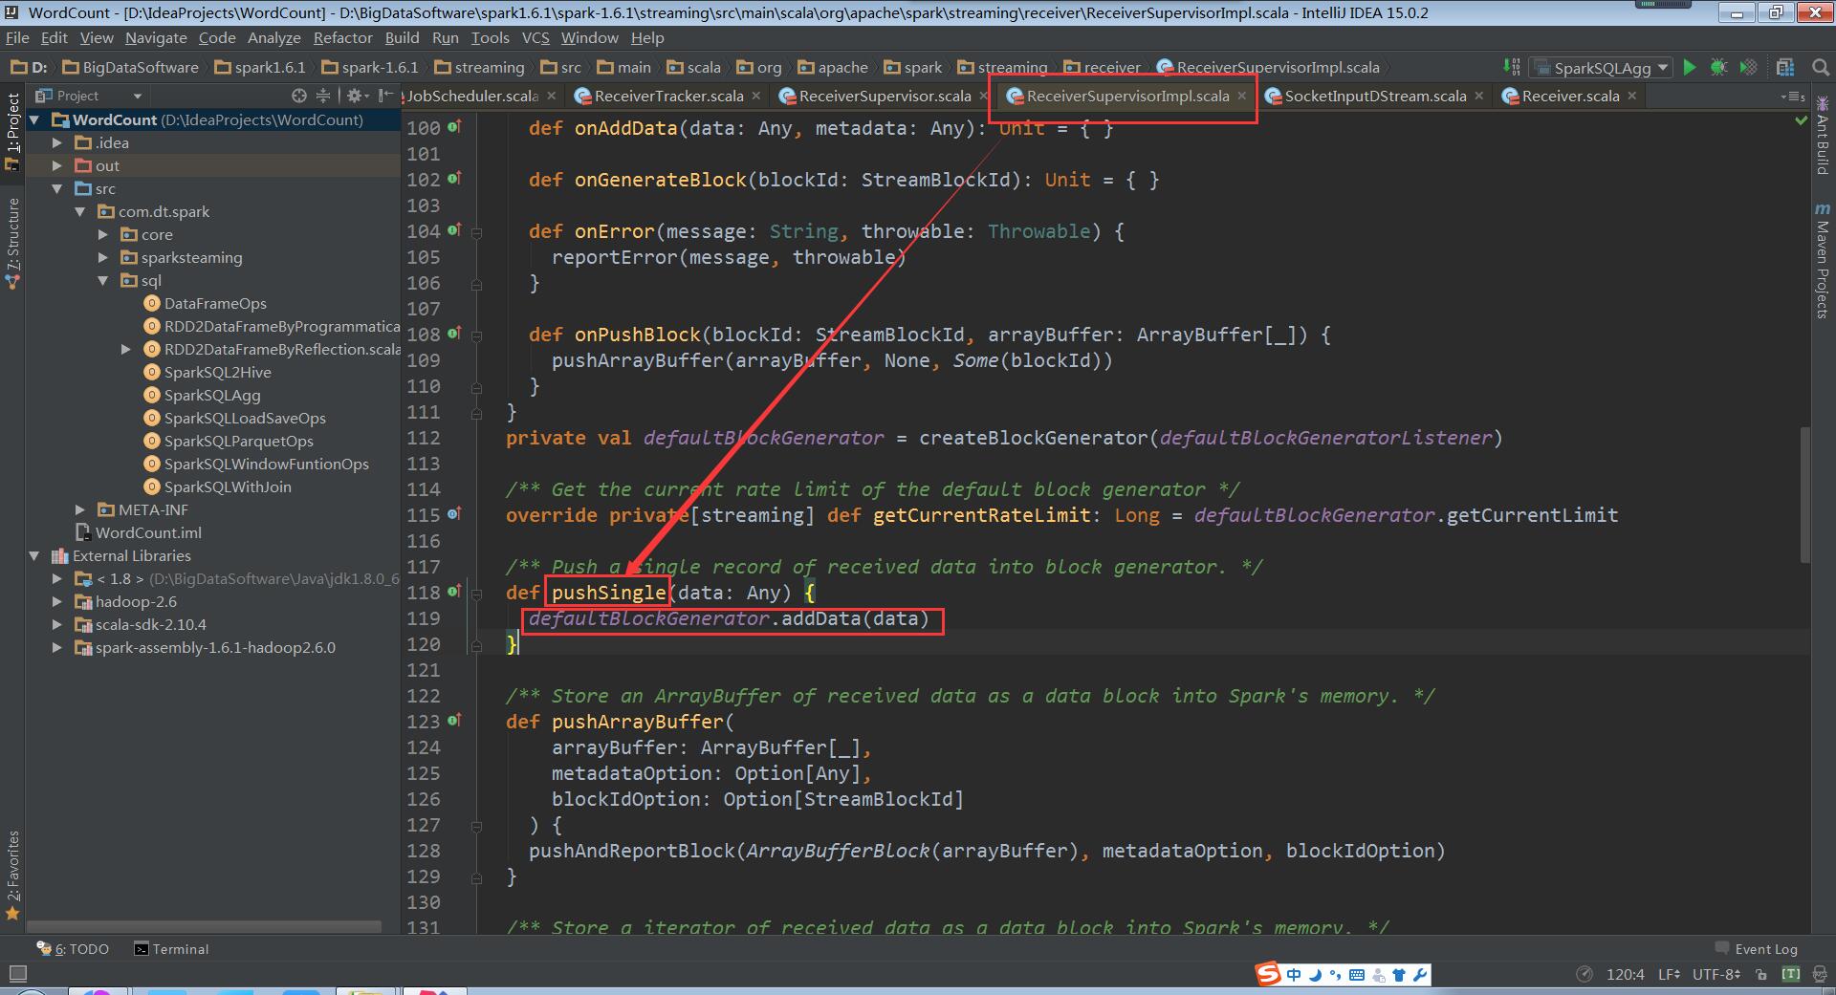Open Sogou toolbox wrench icon
Screen dimensions: 1836x995
pos(1420,975)
